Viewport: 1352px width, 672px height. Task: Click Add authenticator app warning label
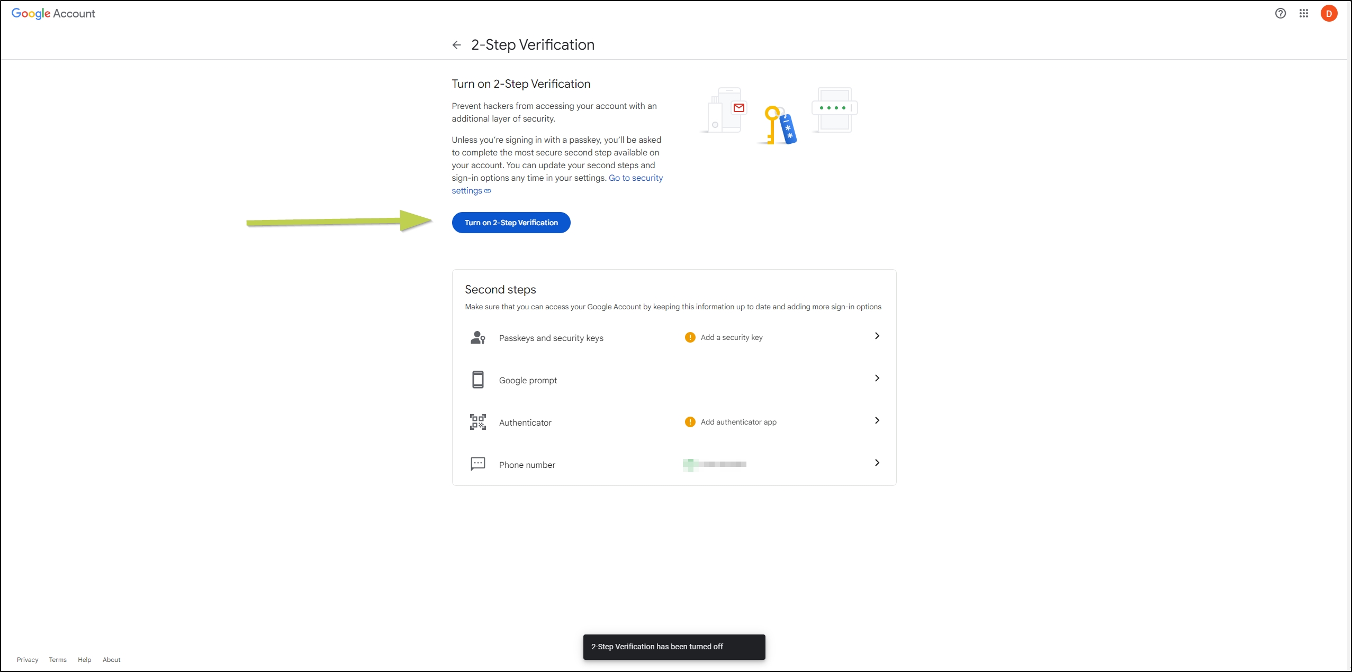[738, 422]
